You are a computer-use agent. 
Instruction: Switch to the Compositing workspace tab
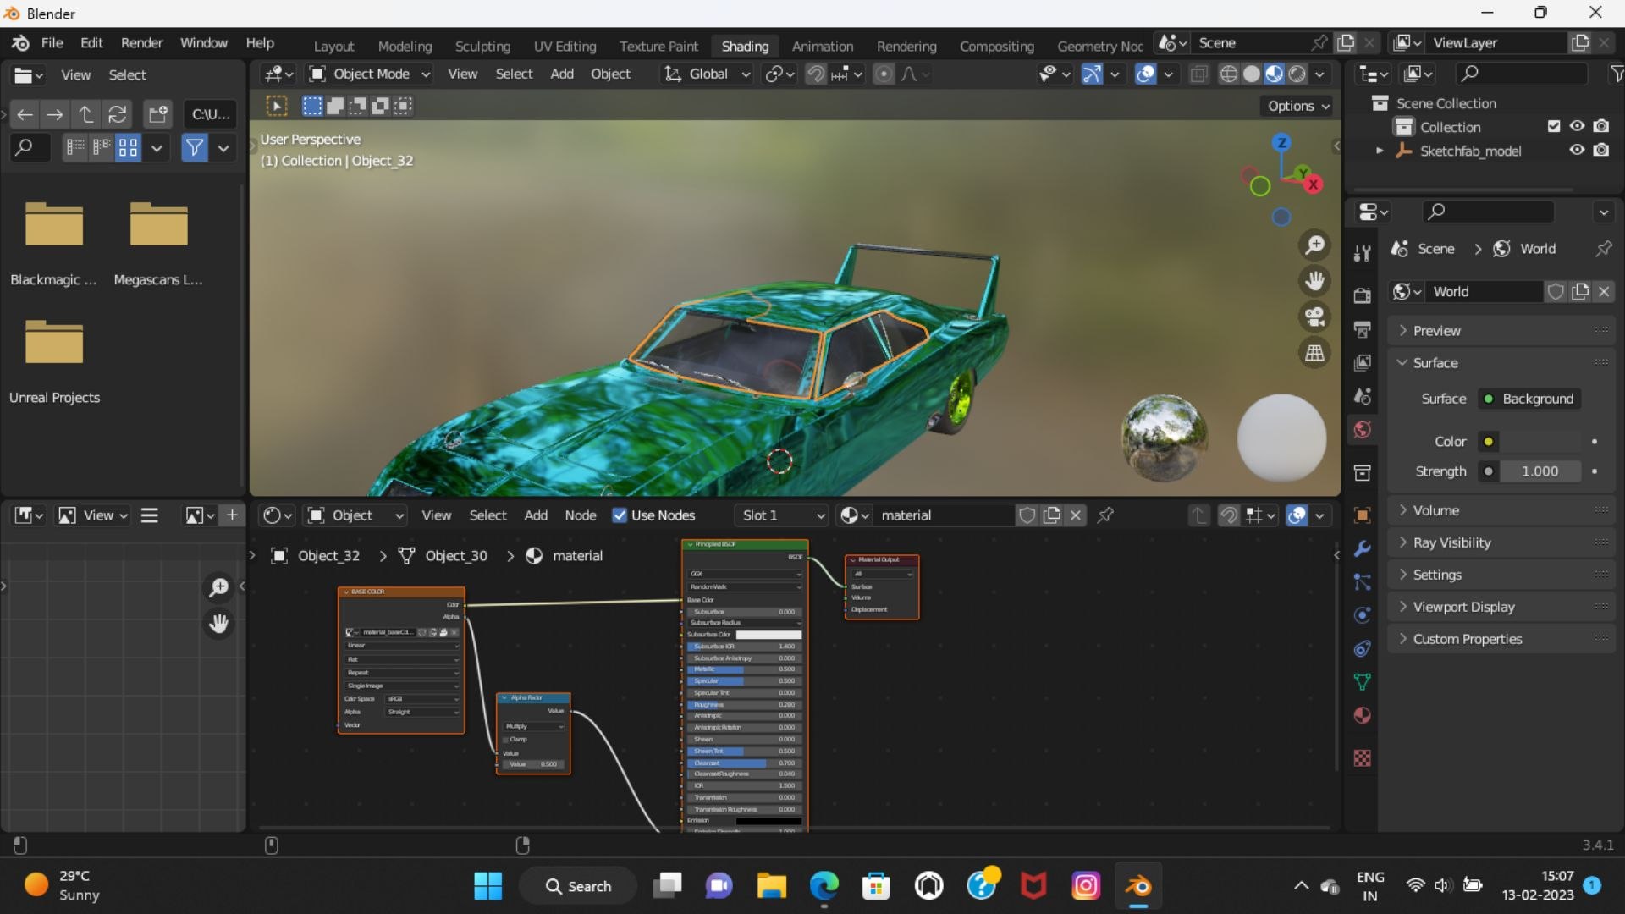point(996,47)
